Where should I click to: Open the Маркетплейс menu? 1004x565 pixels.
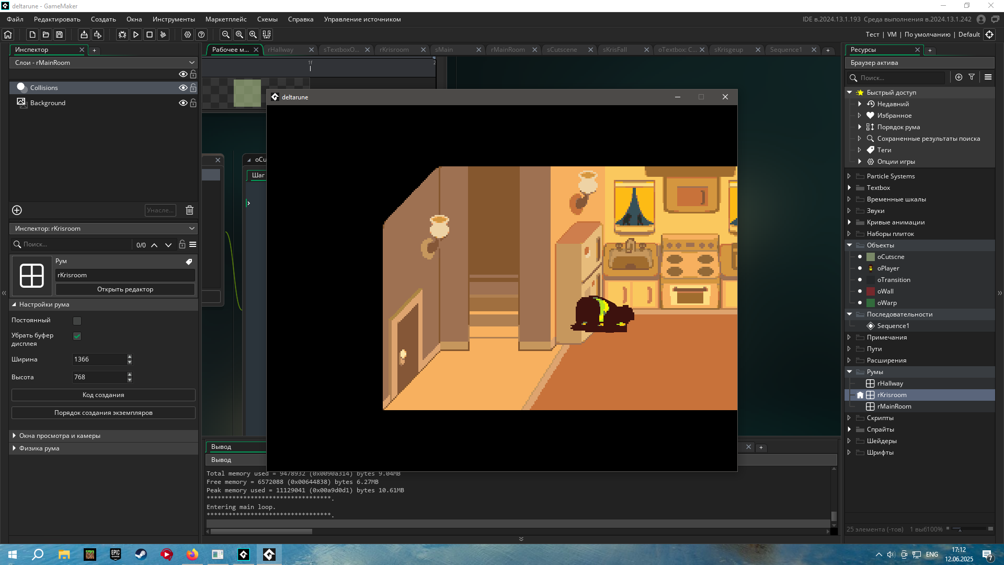(226, 19)
